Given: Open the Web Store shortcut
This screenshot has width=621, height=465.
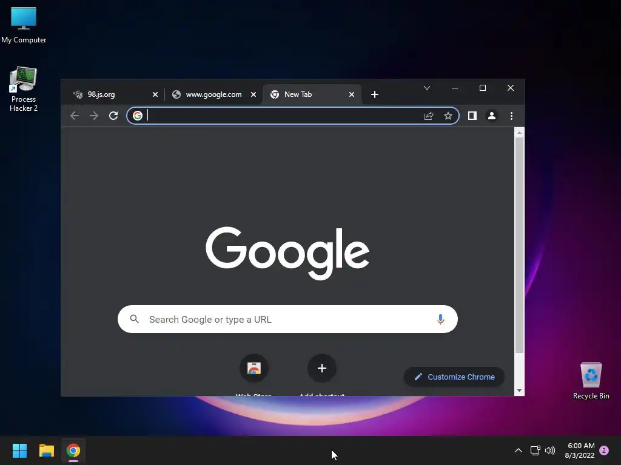Looking at the screenshot, I should [254, 368].
